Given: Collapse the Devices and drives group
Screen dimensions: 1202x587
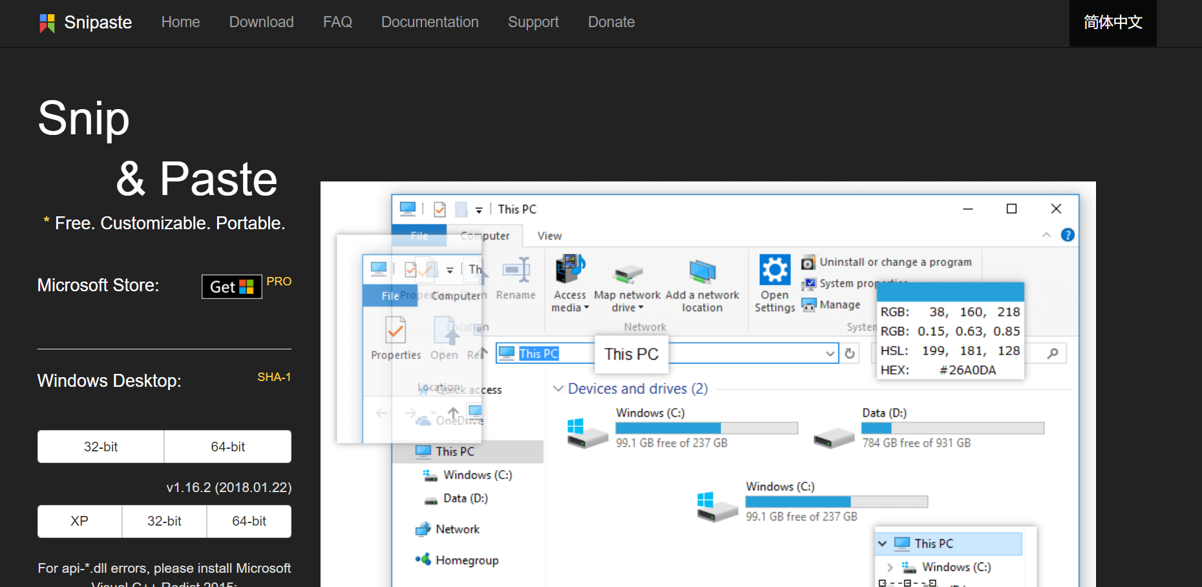Looking at the screenshot, I should (x=558, y=389).
